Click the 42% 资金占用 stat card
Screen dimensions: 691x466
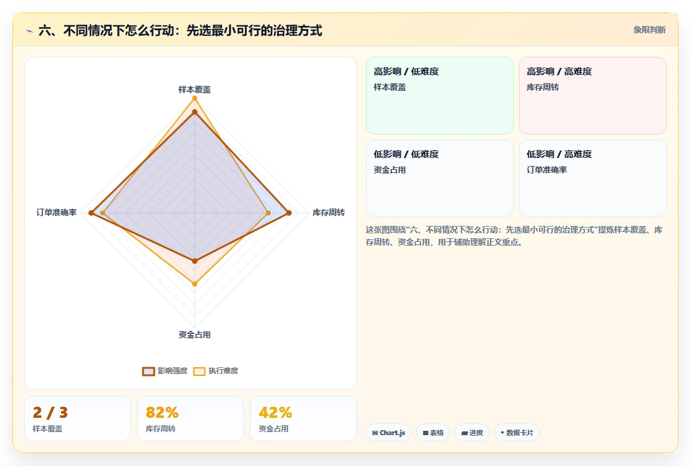click(303, 418)
